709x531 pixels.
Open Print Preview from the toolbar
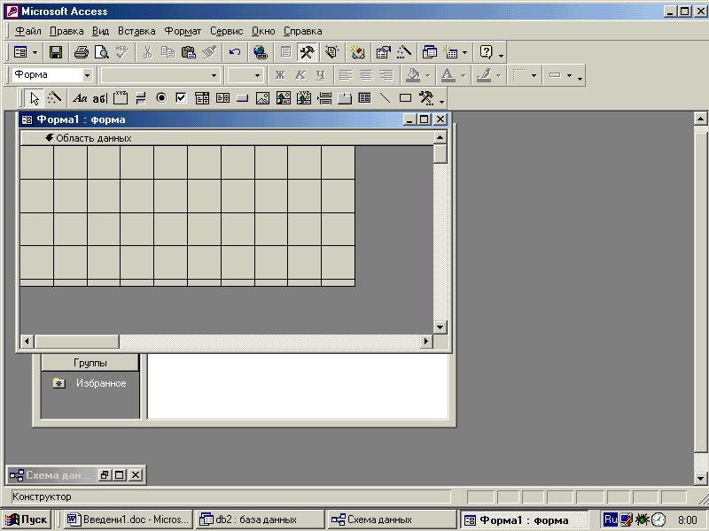[102, 52]
